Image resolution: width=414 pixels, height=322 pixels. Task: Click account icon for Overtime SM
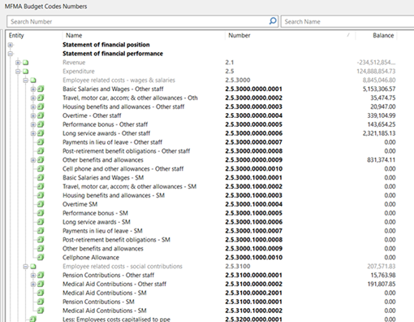click(41, 204)
